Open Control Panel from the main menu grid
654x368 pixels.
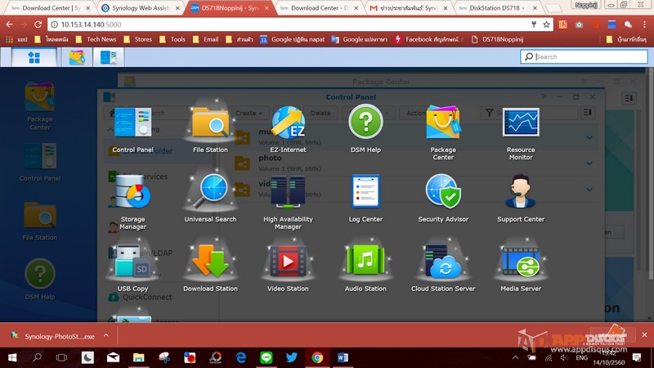(x=132, y=130)
